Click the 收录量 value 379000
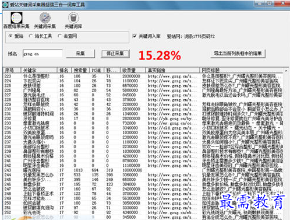 pos(129,100)
